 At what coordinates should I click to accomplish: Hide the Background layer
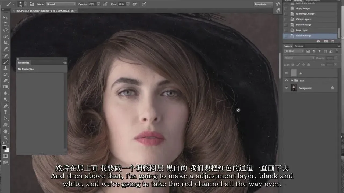tap(286, 88)
